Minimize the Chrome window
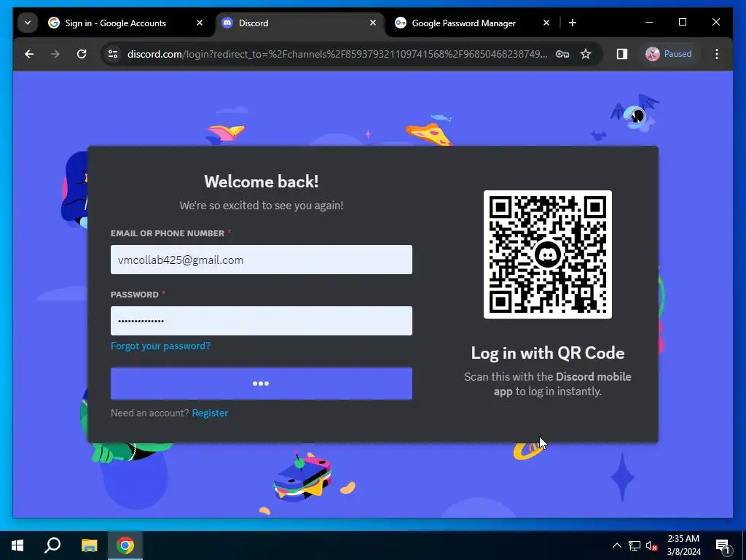Image resolution: width=746 pixels, height=560 pixels. (649, 22)
